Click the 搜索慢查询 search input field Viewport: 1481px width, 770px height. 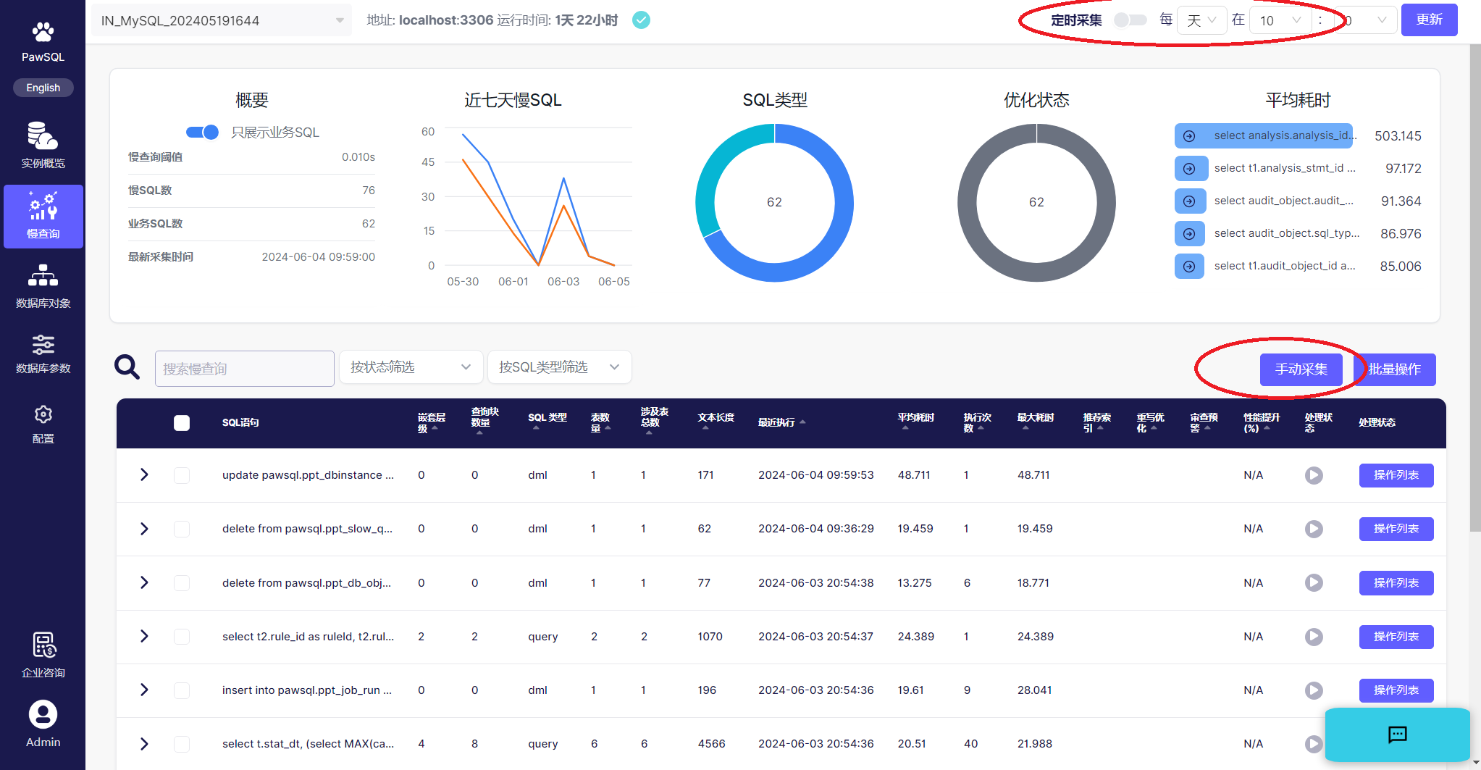pos(244,369)
